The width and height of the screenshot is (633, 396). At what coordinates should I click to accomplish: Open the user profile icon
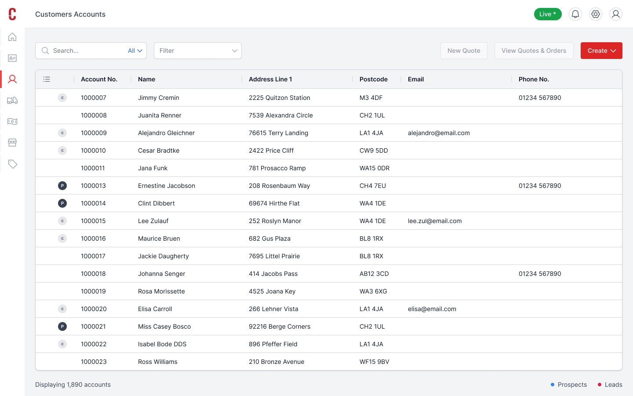coord(616,14)
